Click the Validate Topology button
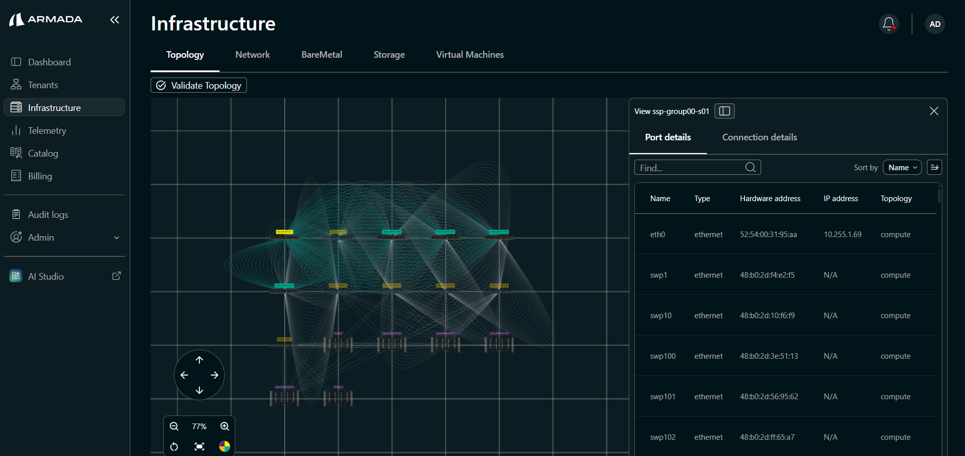 199,85
